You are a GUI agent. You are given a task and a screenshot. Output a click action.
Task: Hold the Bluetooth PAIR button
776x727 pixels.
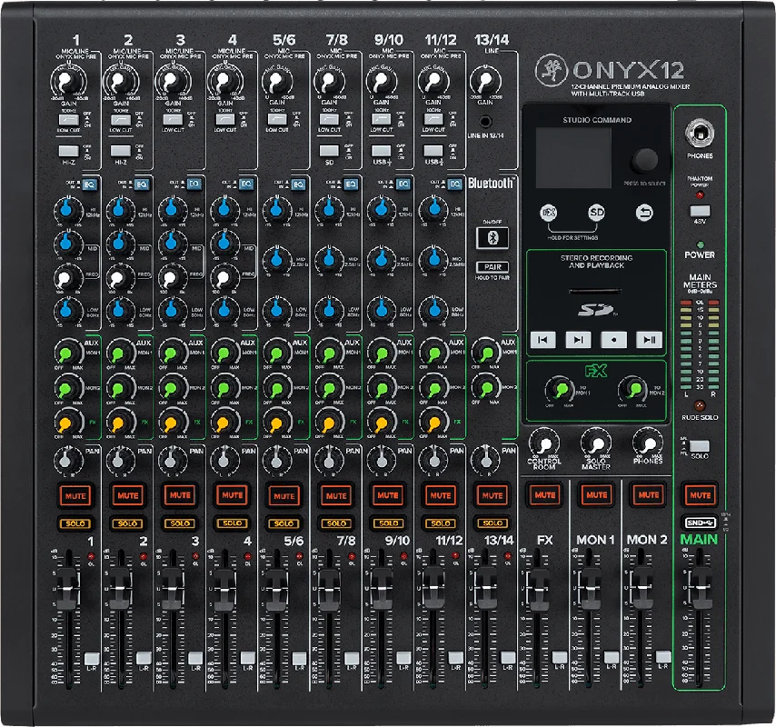click(x=492, y=267)
